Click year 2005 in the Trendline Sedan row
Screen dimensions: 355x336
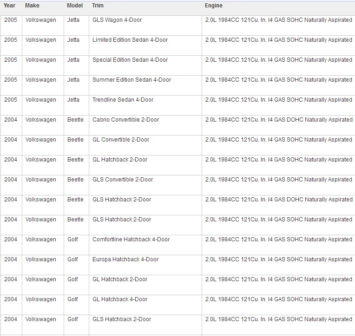[x=11, y=99]
